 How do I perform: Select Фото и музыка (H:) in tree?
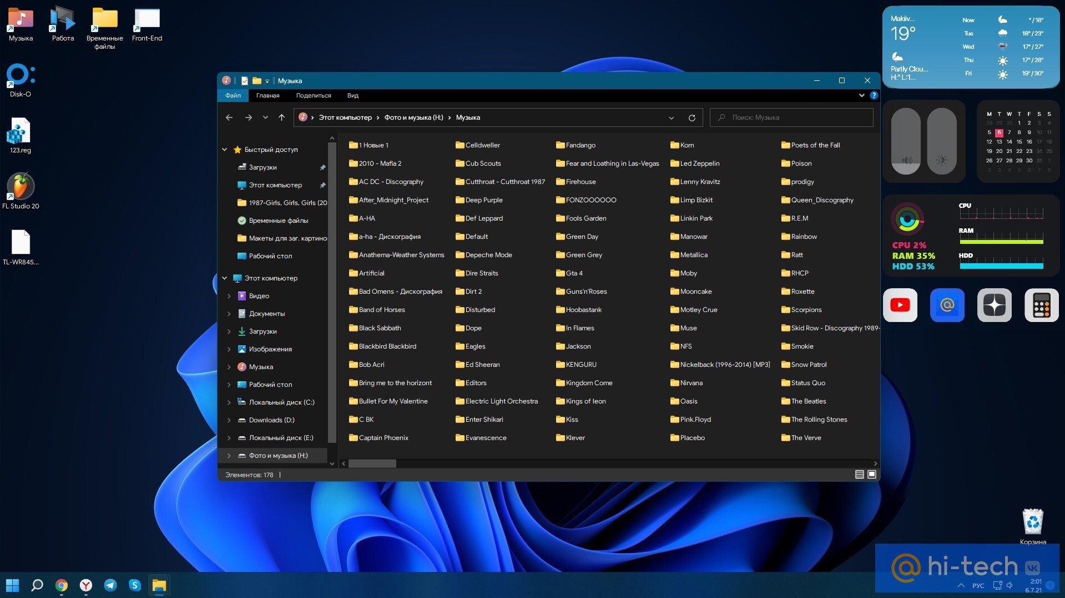coord(274,456)
